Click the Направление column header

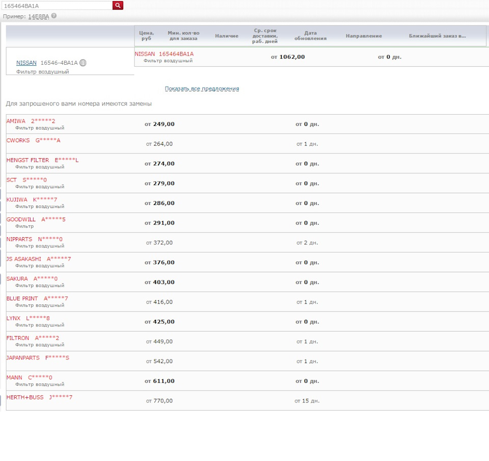[364, 36]
